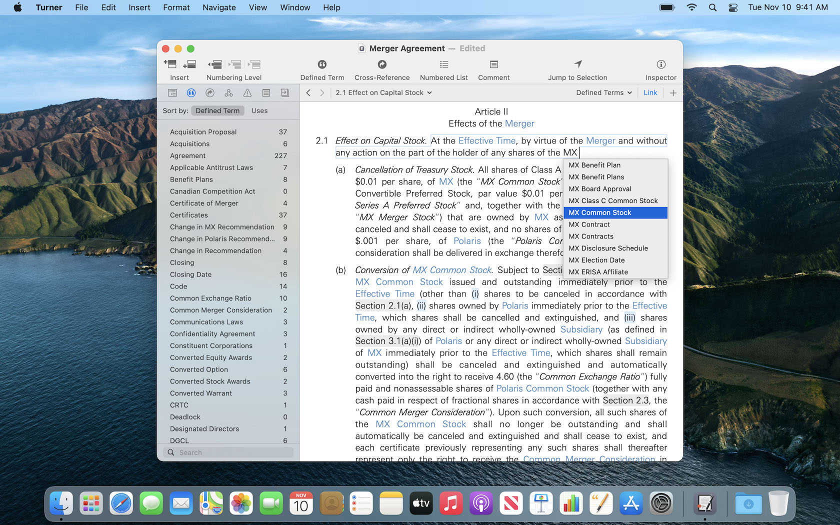840x525 pixels.
Task: Click the boxed arrow sidebar tab icon
Action: click(x=285, y=92)
